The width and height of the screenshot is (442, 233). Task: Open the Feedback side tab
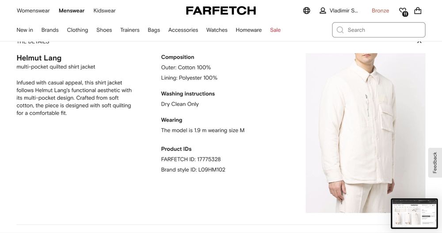click(435, 162)
